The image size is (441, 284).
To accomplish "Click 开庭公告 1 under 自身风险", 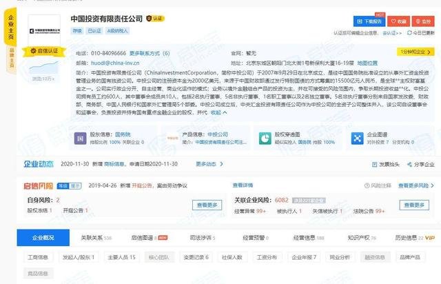I will (75, 210).
